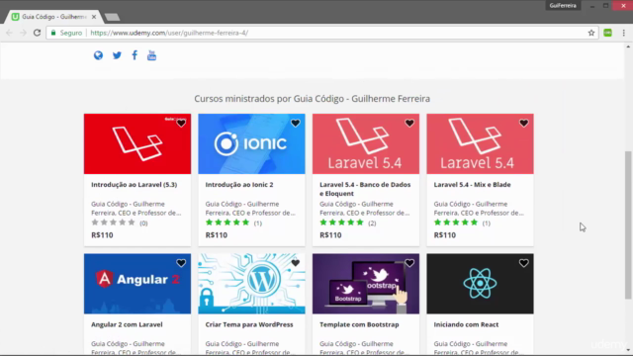View the secure padlock site info
The height and width of the screenshot is (356, 633).
(53, 33)
